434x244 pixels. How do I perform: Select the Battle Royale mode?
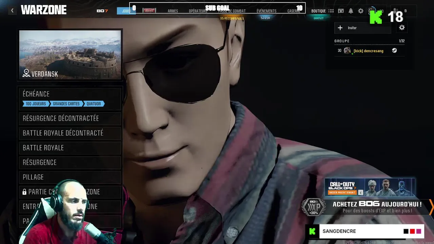click(x=70, y=148)
